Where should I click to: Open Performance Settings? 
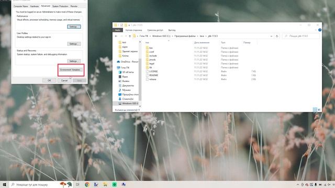point(74,27)
